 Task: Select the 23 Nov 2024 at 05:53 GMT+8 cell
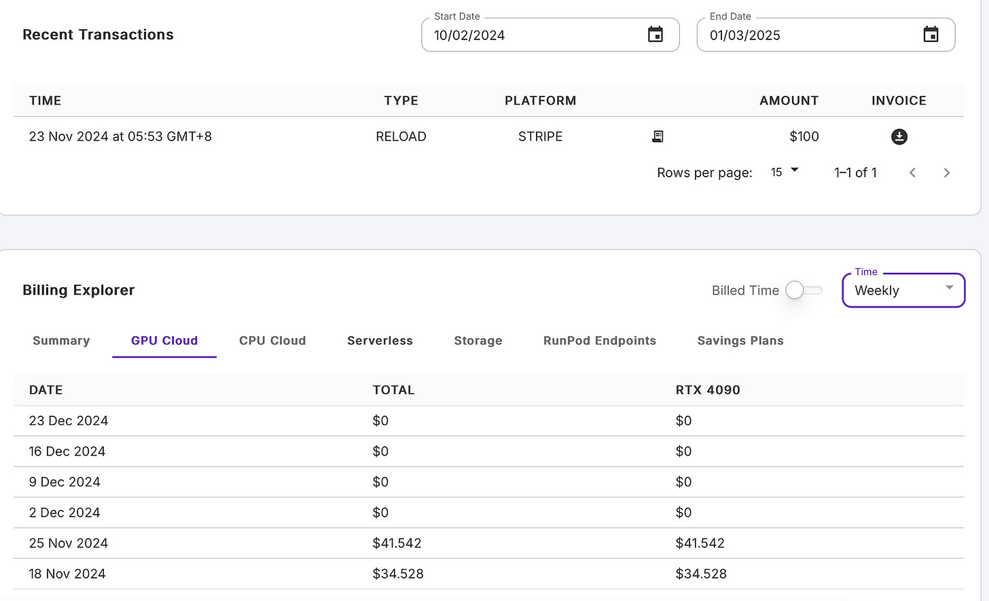click(120, 136)
